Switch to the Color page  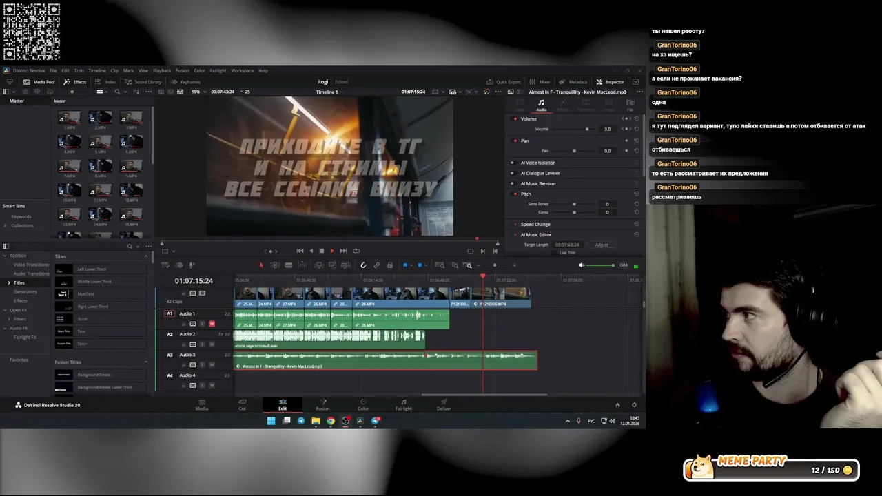coord(363,405)
